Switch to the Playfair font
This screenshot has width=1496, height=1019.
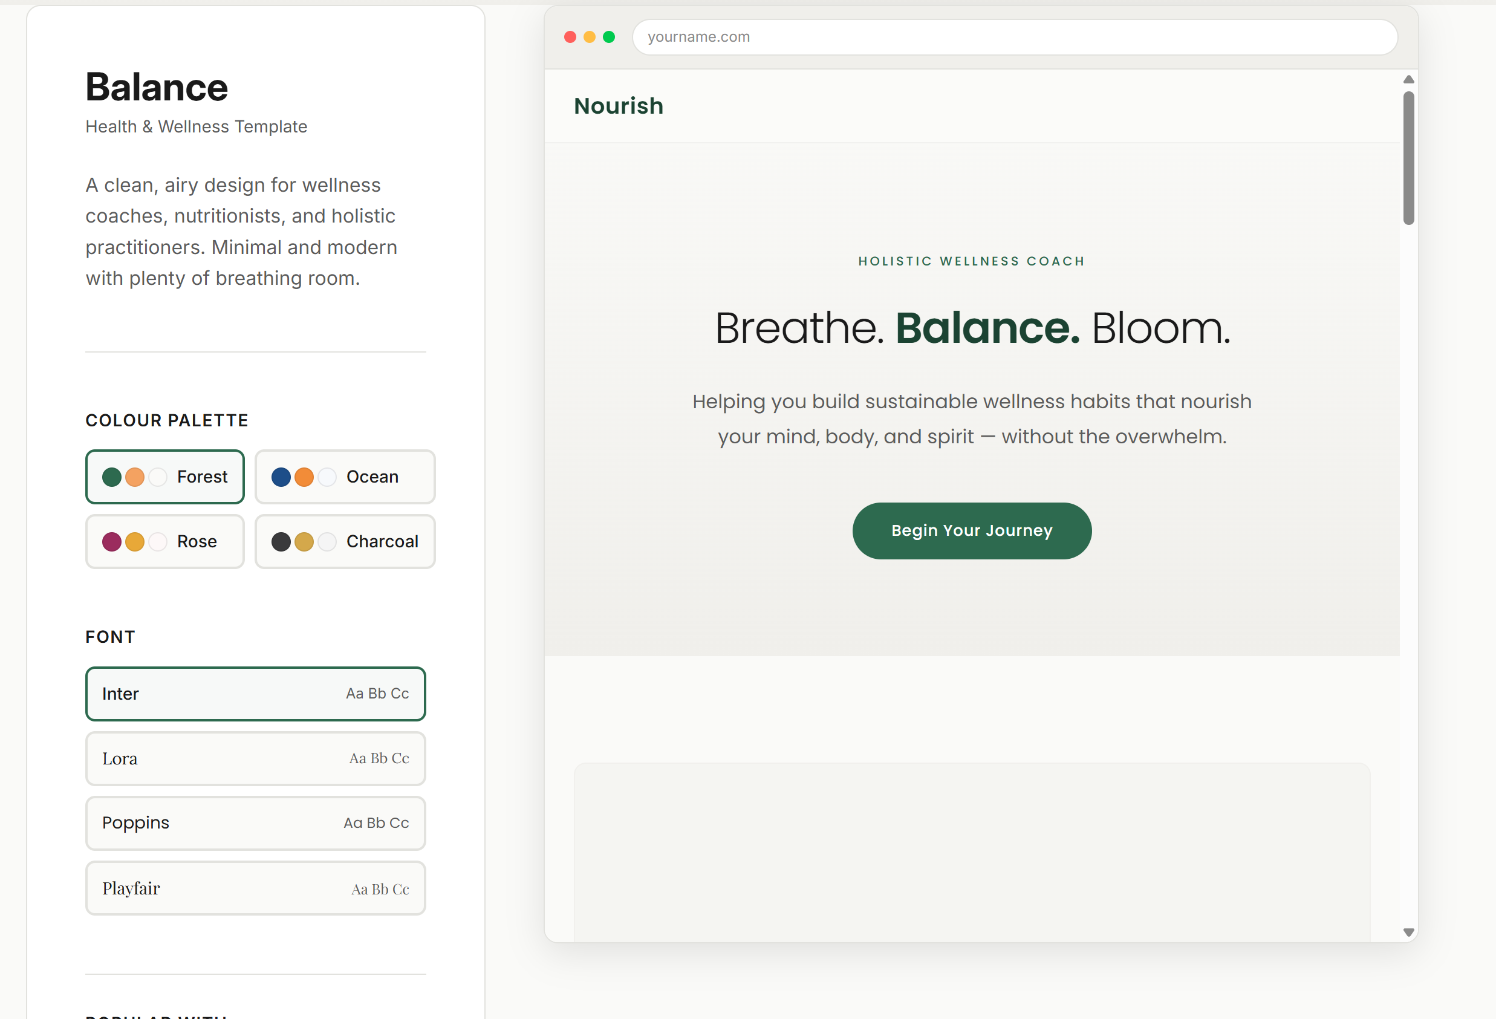[255, 888]
